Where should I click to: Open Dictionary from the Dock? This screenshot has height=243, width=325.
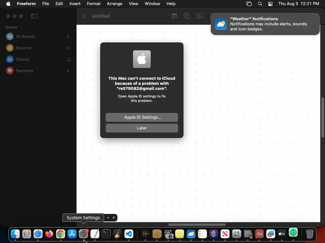[259, 234]
